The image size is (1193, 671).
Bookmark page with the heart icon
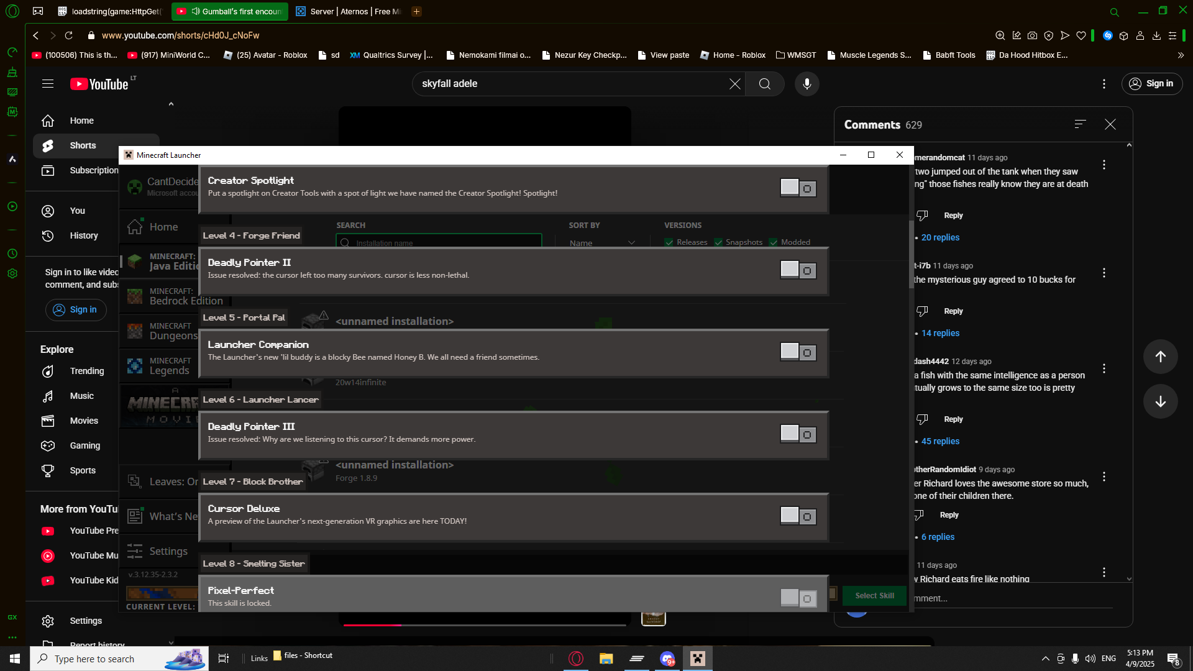1081,35
